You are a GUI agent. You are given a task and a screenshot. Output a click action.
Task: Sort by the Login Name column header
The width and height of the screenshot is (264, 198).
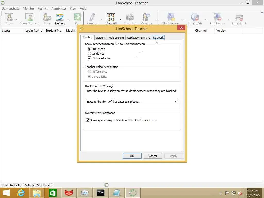click(x=34, y=31)
